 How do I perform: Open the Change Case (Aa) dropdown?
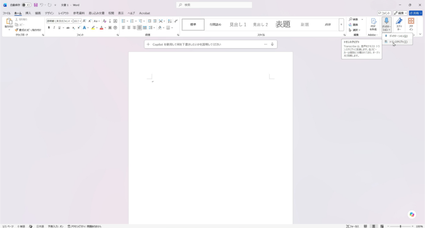[97, 21]
